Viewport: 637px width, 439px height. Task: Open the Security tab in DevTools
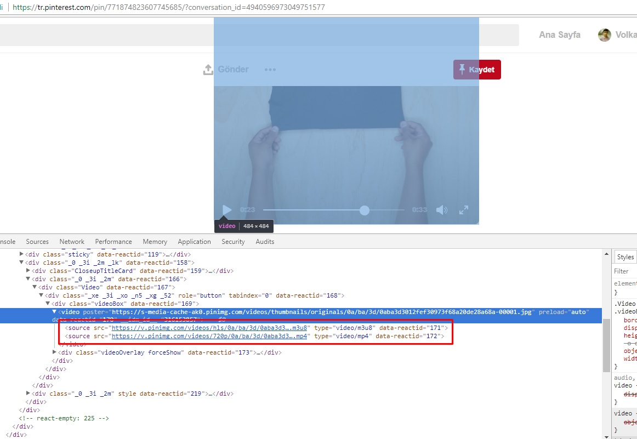coord(233,242)
